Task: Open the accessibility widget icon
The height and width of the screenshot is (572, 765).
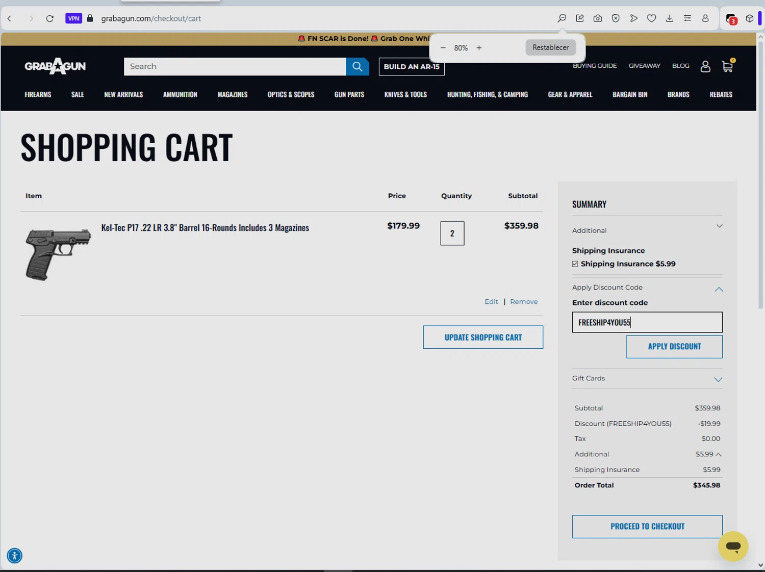Action: click(15, 556)
